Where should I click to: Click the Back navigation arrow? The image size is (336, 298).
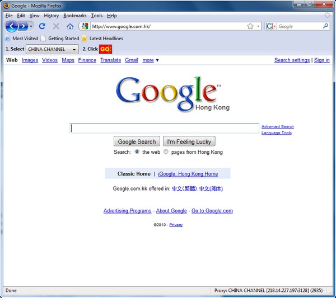(12, 26)
